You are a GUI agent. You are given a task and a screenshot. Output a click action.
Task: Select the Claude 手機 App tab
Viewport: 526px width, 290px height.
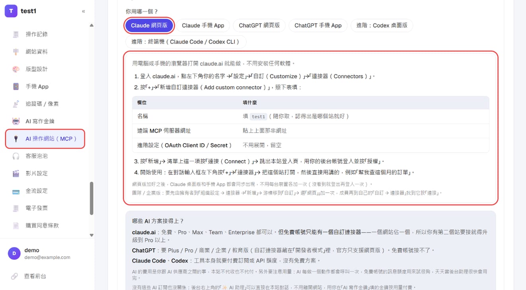point(203,25)
